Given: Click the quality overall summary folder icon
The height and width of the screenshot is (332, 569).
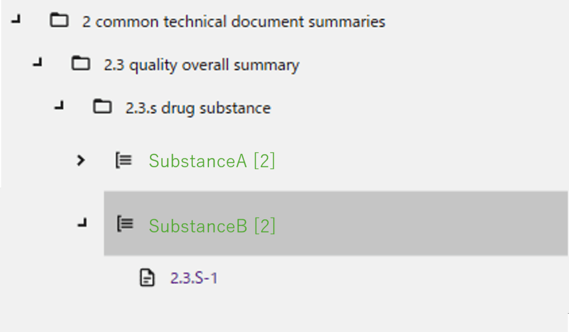Looking at the screenshot, I should point(81,64).
